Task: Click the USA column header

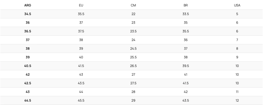Action: pyautogui.click(x=237, y=5)
